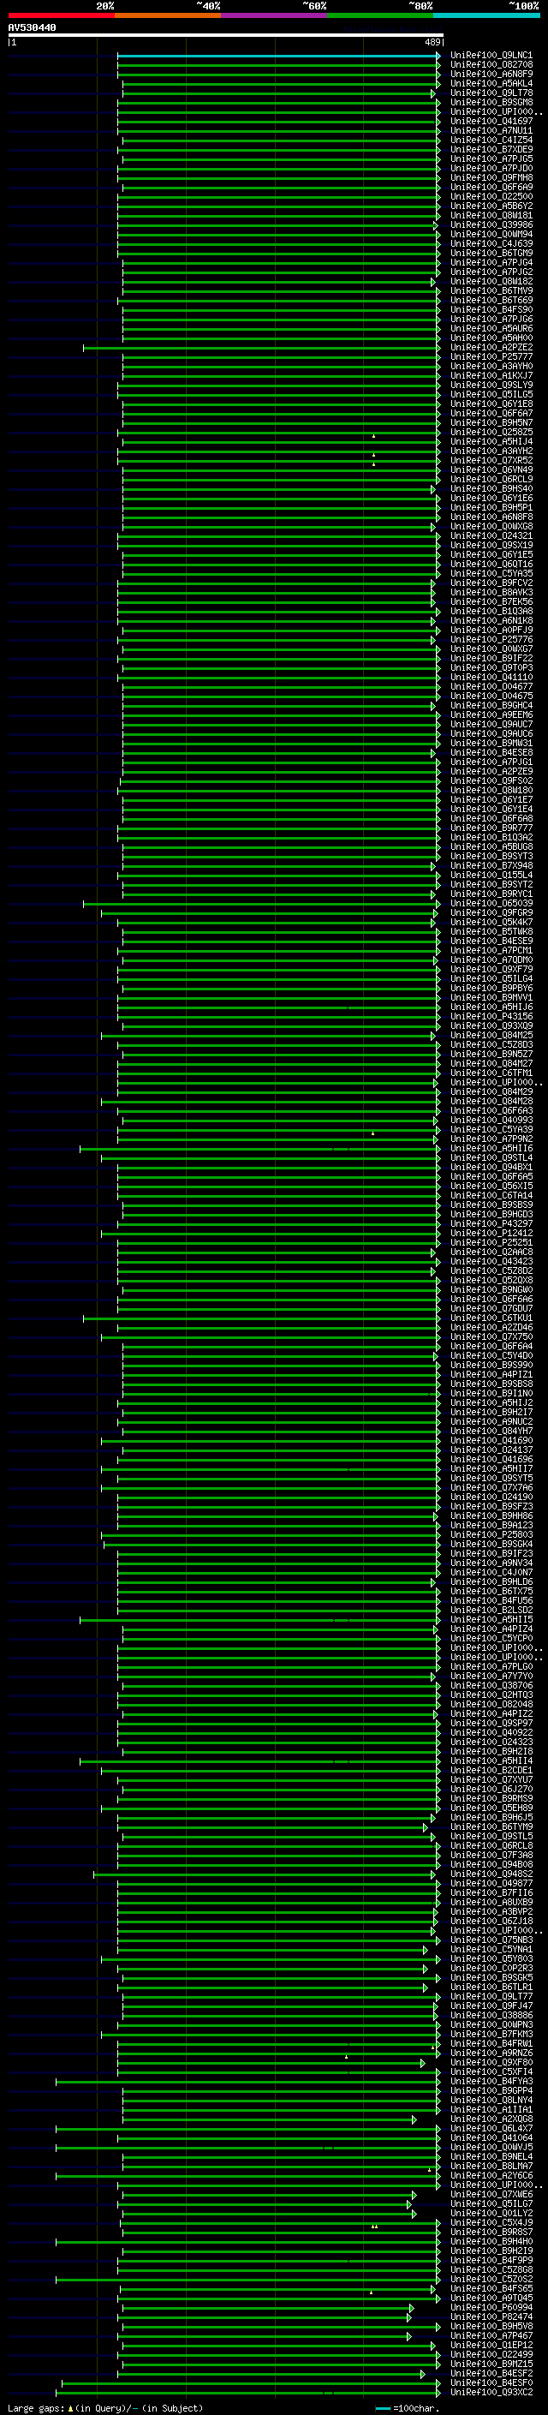Select hit label UniRef100_Q7GDU7
Screen dimensions: 548x2415
tap(491, 1309)
